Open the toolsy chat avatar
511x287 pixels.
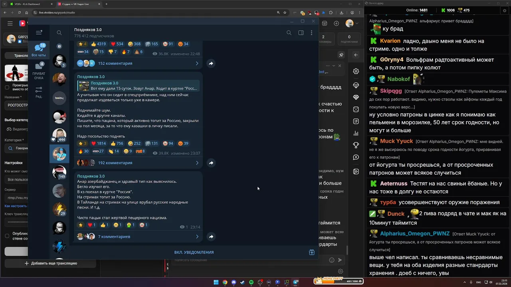[x=59, y=98]
